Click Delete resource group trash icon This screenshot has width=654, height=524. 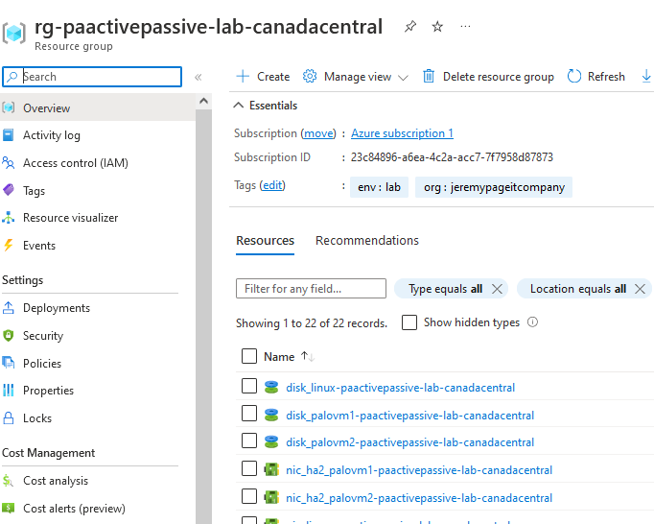(429, 77)
